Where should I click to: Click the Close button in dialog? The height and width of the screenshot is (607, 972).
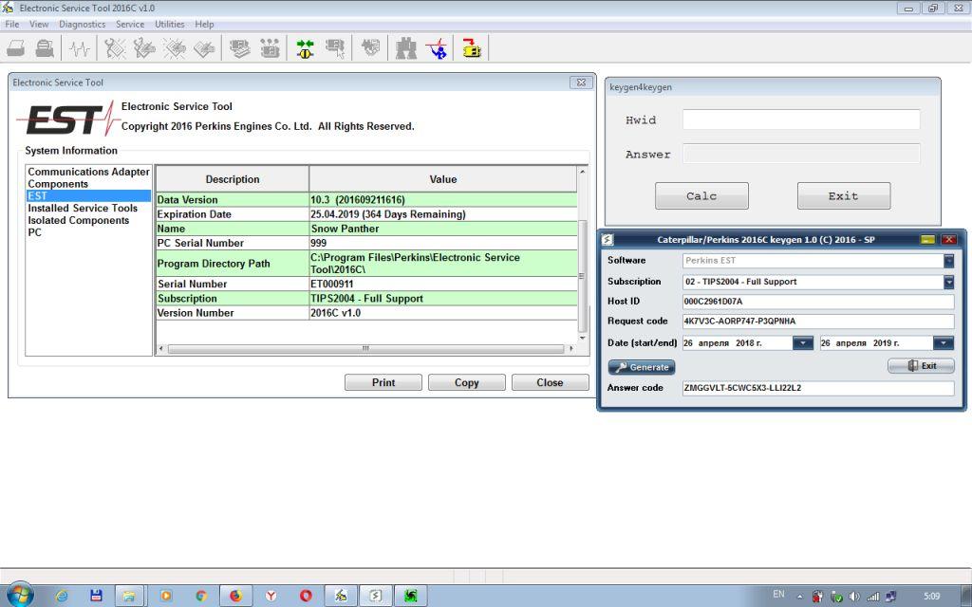(x=550, y=382)
